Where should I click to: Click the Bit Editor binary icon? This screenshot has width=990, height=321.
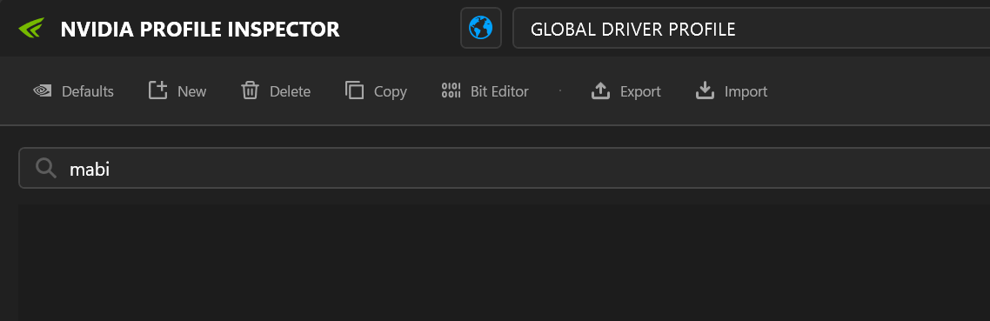(451, 90)
